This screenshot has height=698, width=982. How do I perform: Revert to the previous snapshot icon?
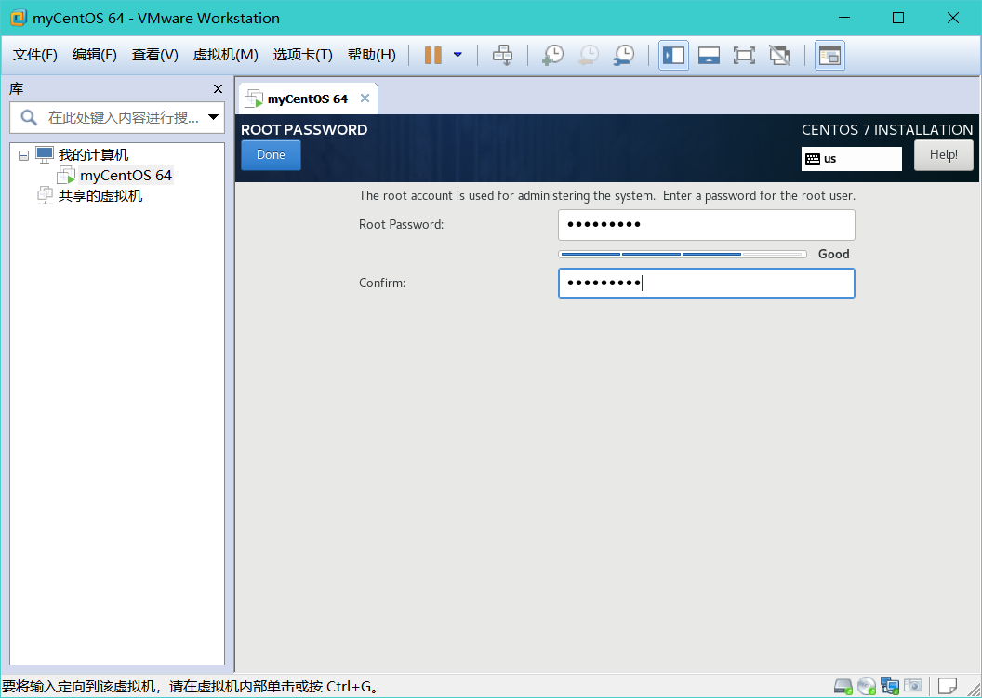click(588, 55)
